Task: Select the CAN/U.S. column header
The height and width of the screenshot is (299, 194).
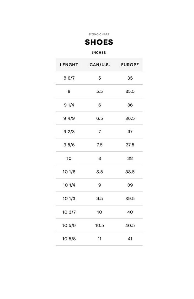Action: coord(100,65)
